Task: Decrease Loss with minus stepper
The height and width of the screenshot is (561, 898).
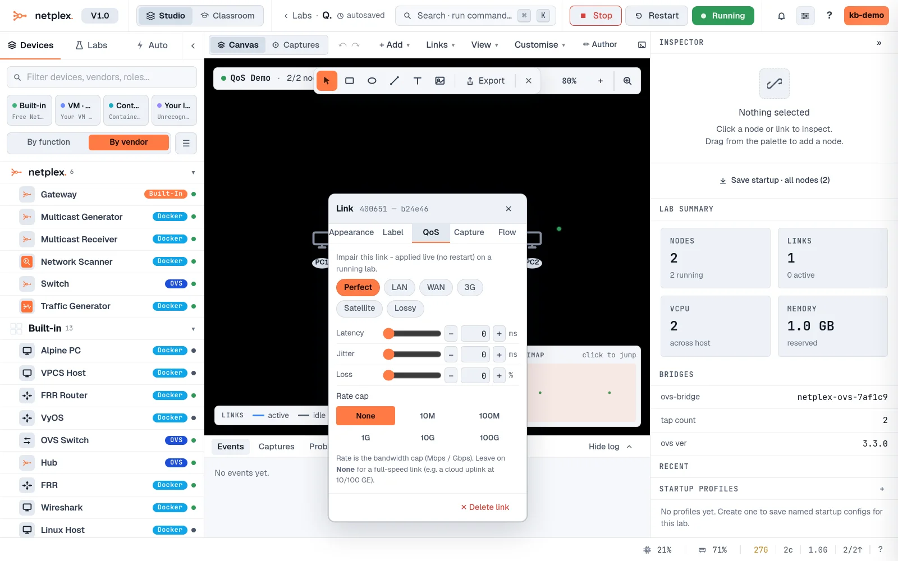Action: point(451,376)
